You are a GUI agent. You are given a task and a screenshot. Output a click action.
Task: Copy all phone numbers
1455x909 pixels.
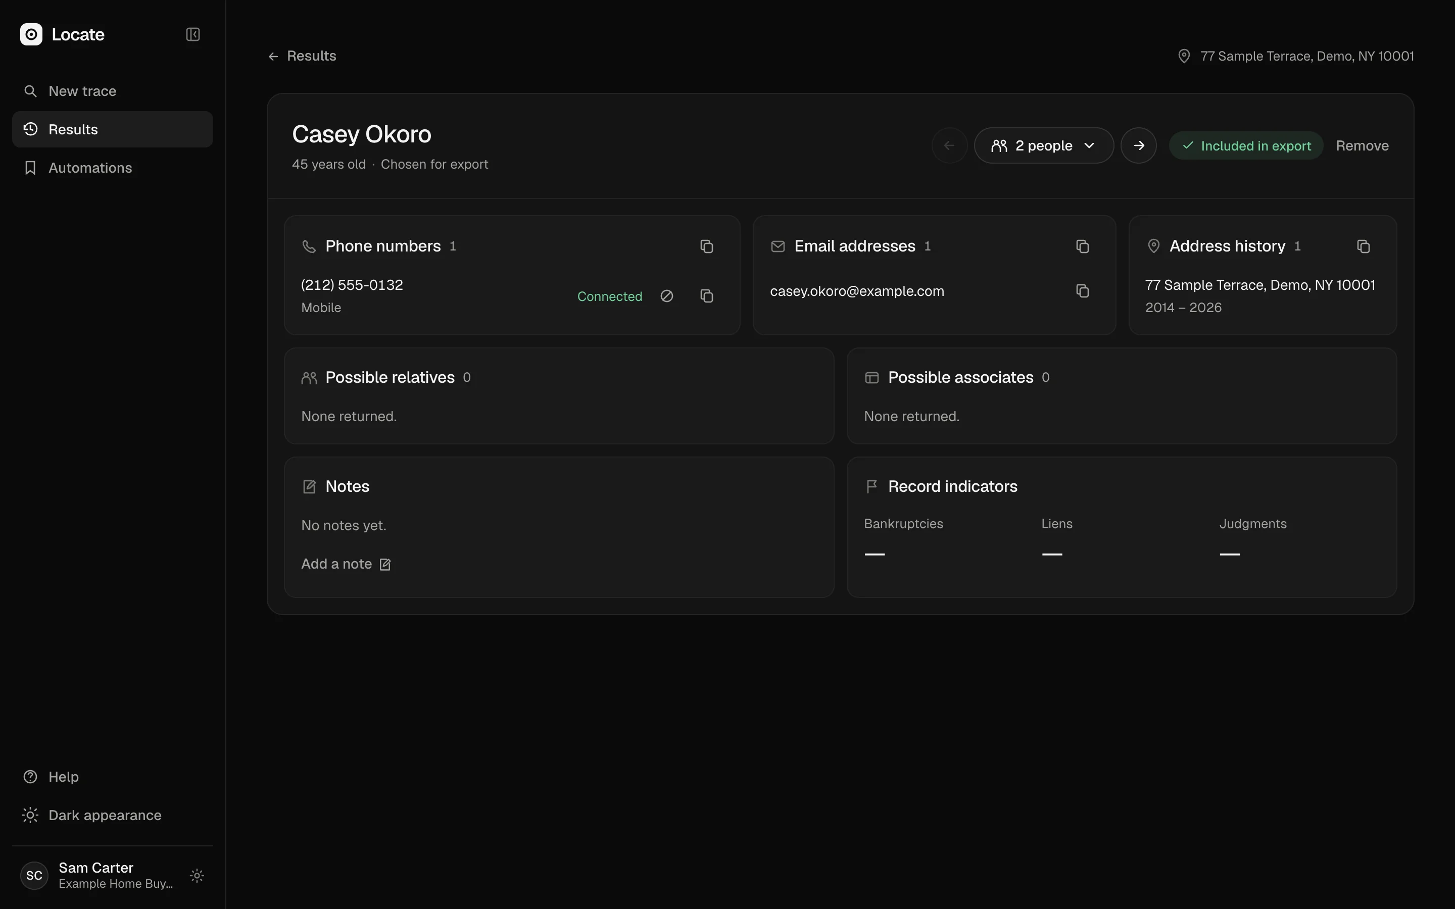click(x=706, y=246)
